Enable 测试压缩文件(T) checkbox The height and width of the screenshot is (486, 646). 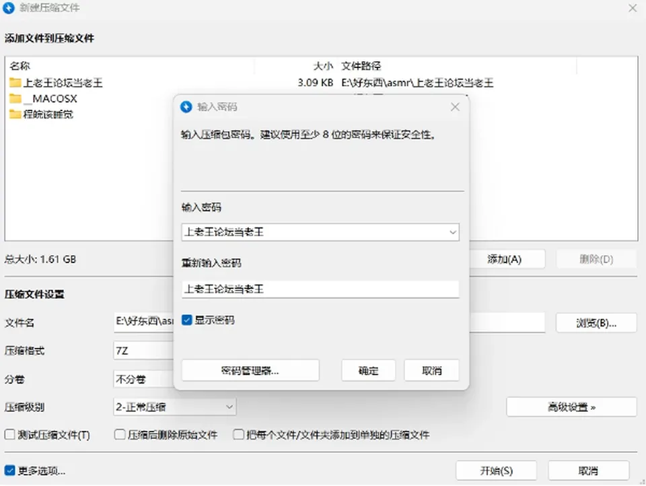click(x=9, y=434)
